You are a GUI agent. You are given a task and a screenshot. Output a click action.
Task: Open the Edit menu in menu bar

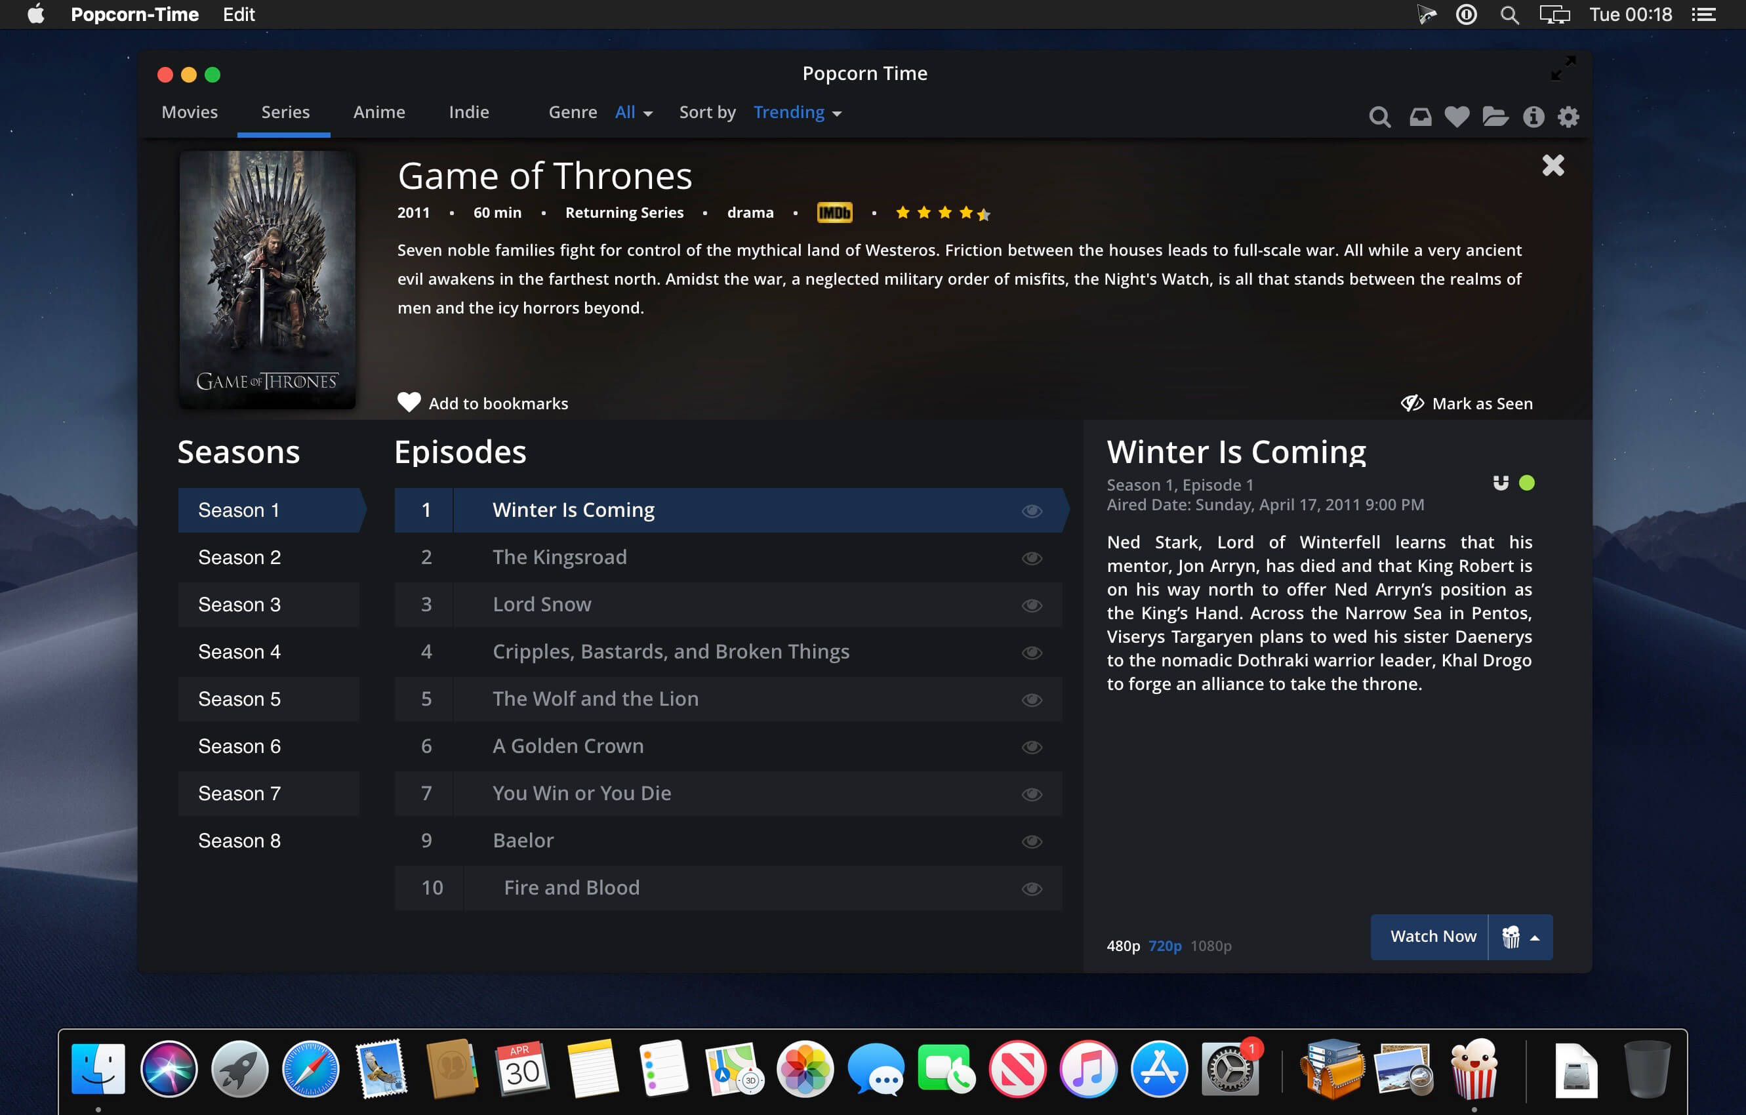239,14
